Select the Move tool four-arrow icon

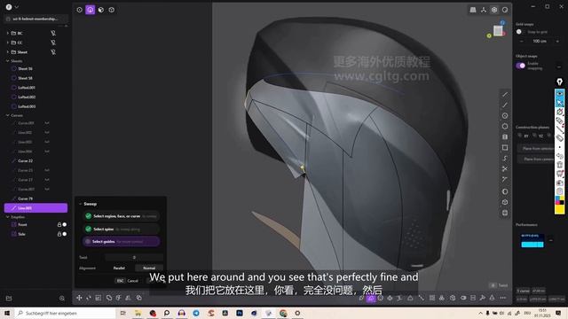(x=79, y=298)
